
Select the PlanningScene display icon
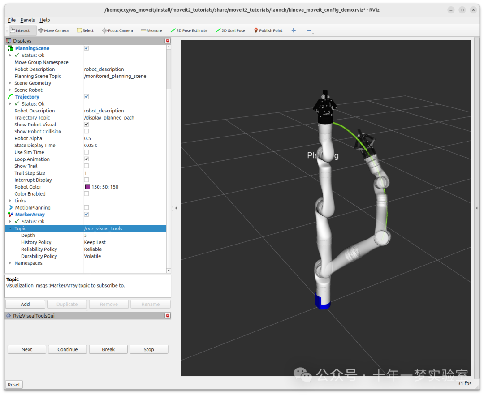click(x=10, y=48)
